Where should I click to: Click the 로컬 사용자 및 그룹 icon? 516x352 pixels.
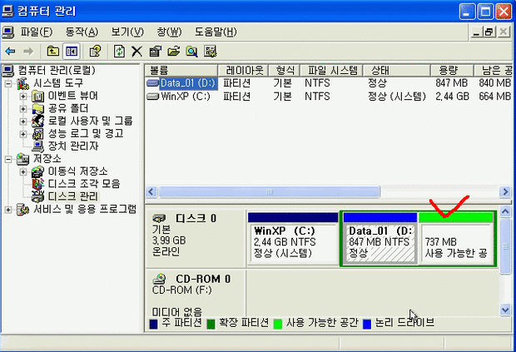(x=38, y=121)
